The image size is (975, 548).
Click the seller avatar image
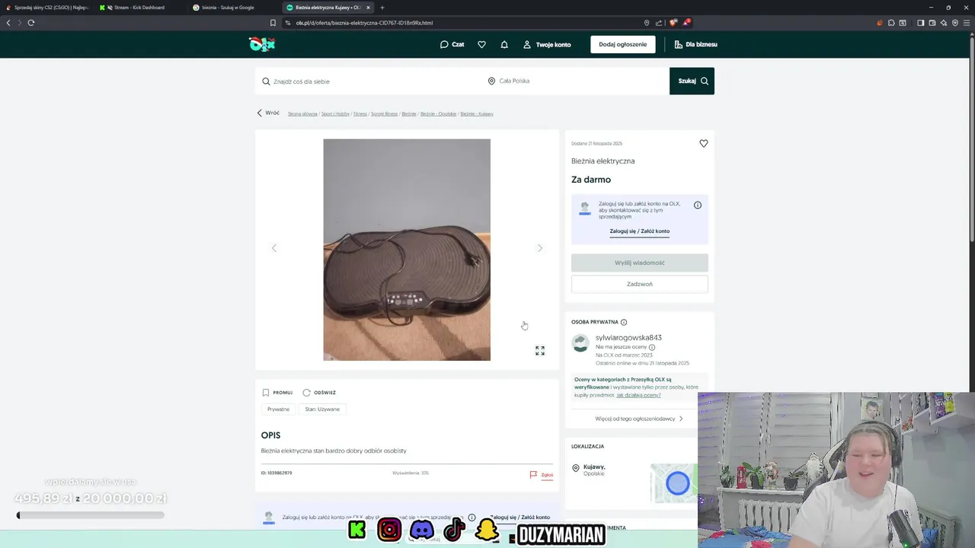pos(581,344)
